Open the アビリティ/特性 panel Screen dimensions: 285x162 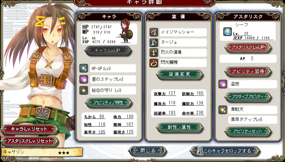click(x=109, y=103)
